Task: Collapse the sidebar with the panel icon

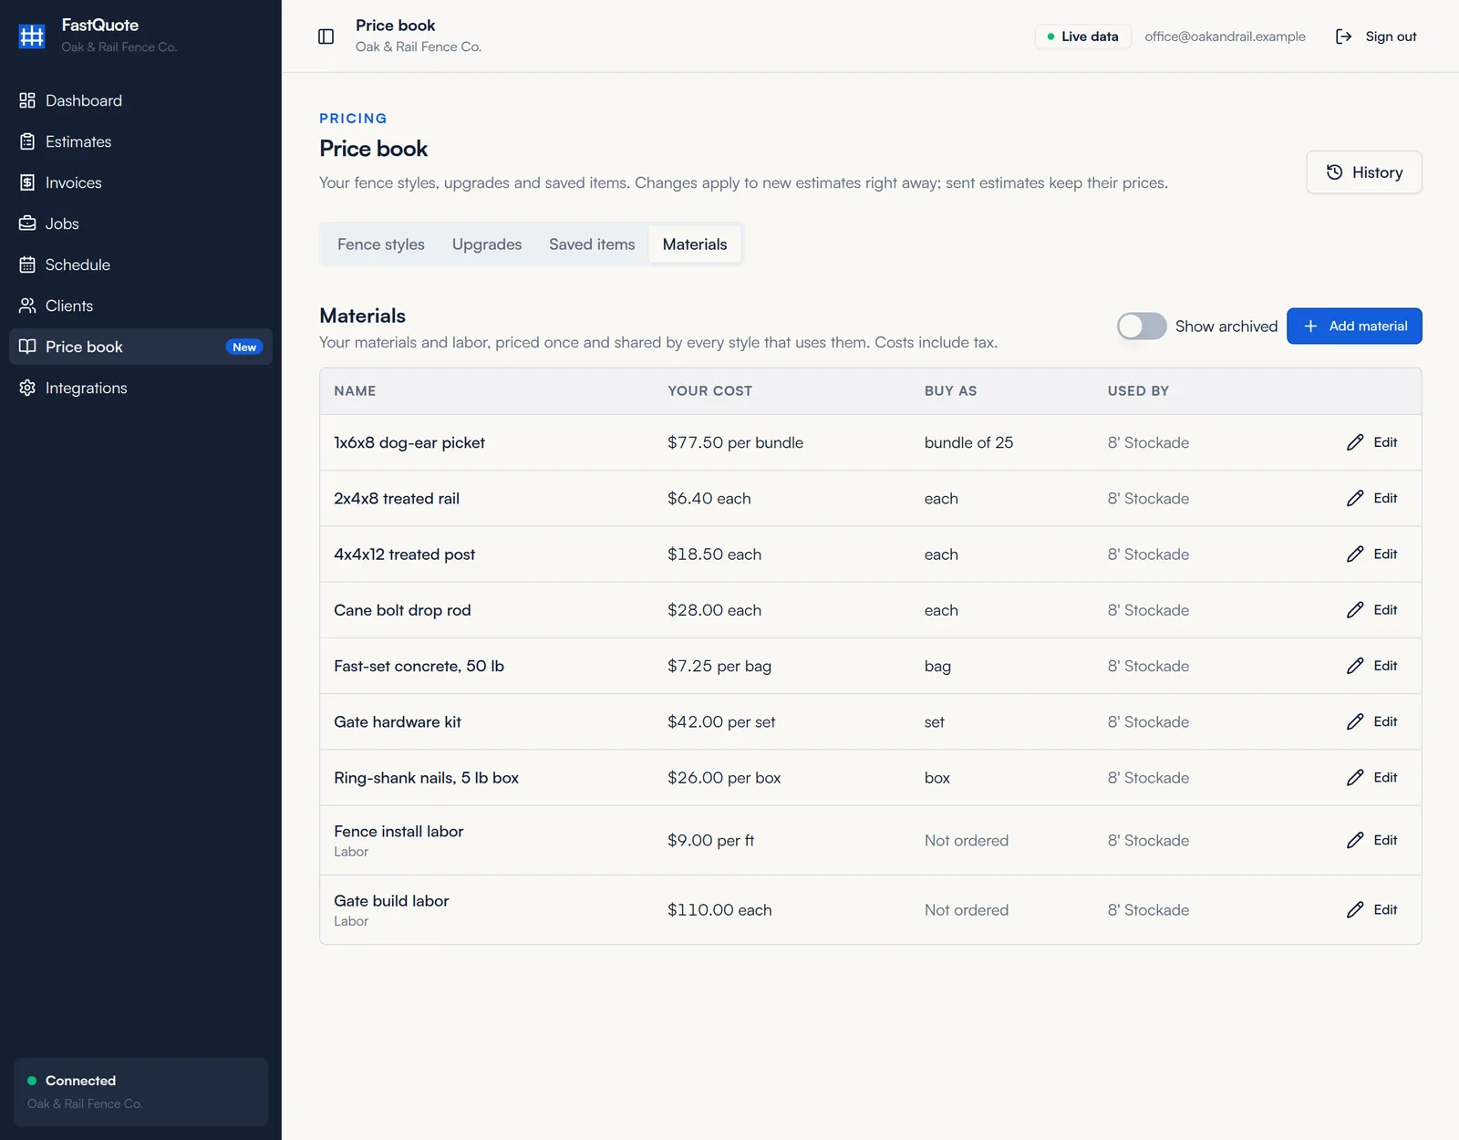Action: click(326, 36)
